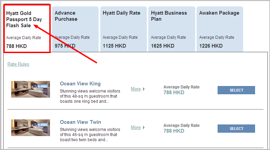This screenshot has width=270, height=150.
Task: Select the Hyatt Daily Rate tab
Action: [x=123, y=29]
